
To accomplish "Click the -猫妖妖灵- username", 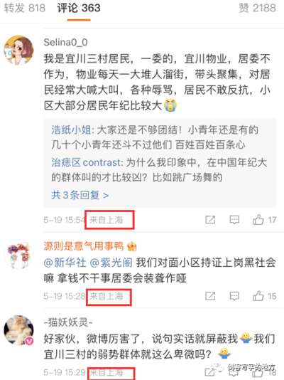I will pyautogui.click(x=68, y=322).
